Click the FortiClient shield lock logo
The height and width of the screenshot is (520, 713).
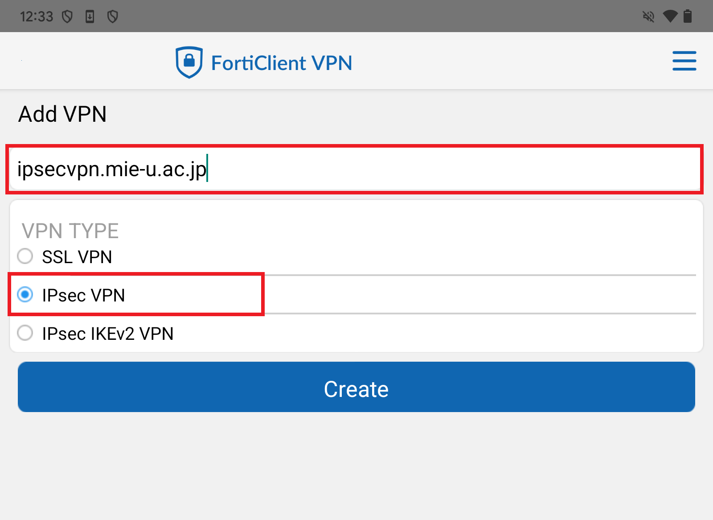[x=189, y=62]
